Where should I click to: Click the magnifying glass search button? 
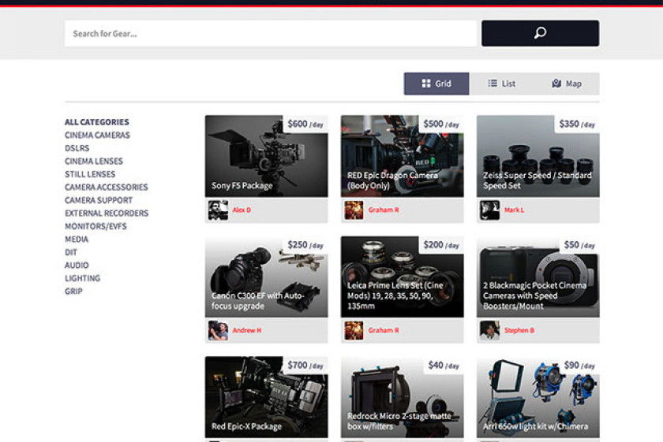pyautogui.click(x=540, y=33)
